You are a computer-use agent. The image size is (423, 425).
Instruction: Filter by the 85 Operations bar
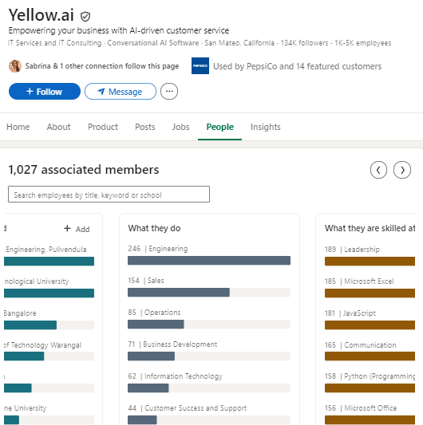tap(209, 318)
